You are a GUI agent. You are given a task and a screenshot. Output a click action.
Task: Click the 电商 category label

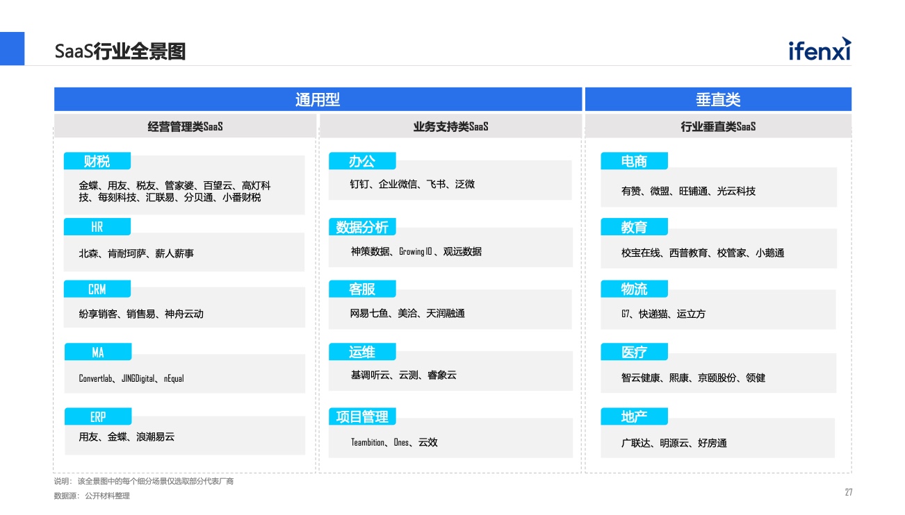[x=634, y=161]
